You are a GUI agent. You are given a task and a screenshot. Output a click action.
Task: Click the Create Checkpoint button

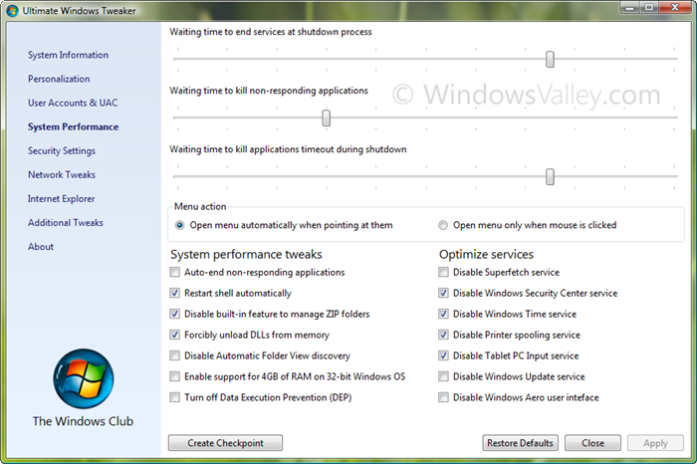(225, 443)
